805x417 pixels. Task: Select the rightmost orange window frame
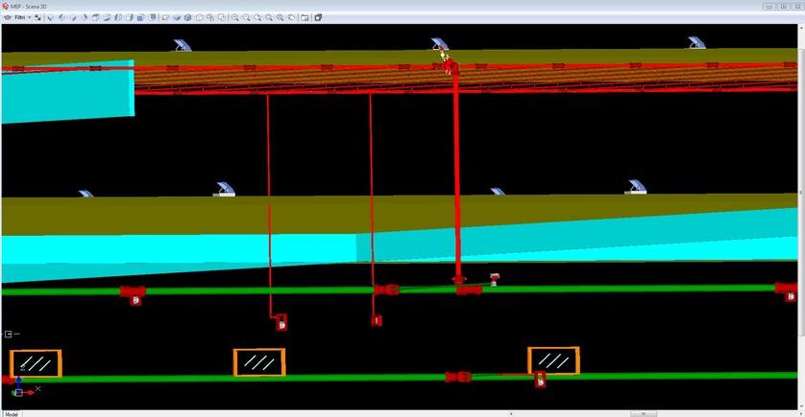tap(553, 360)
